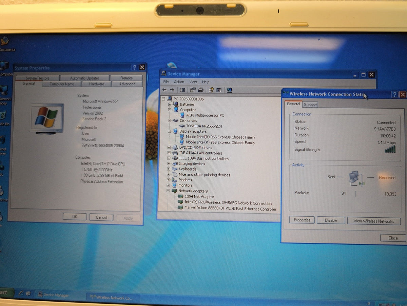Click the Scan for hardware changes icon
Image resolution: width=407 pixels, height=306 pixels.
tap(230, 90)
